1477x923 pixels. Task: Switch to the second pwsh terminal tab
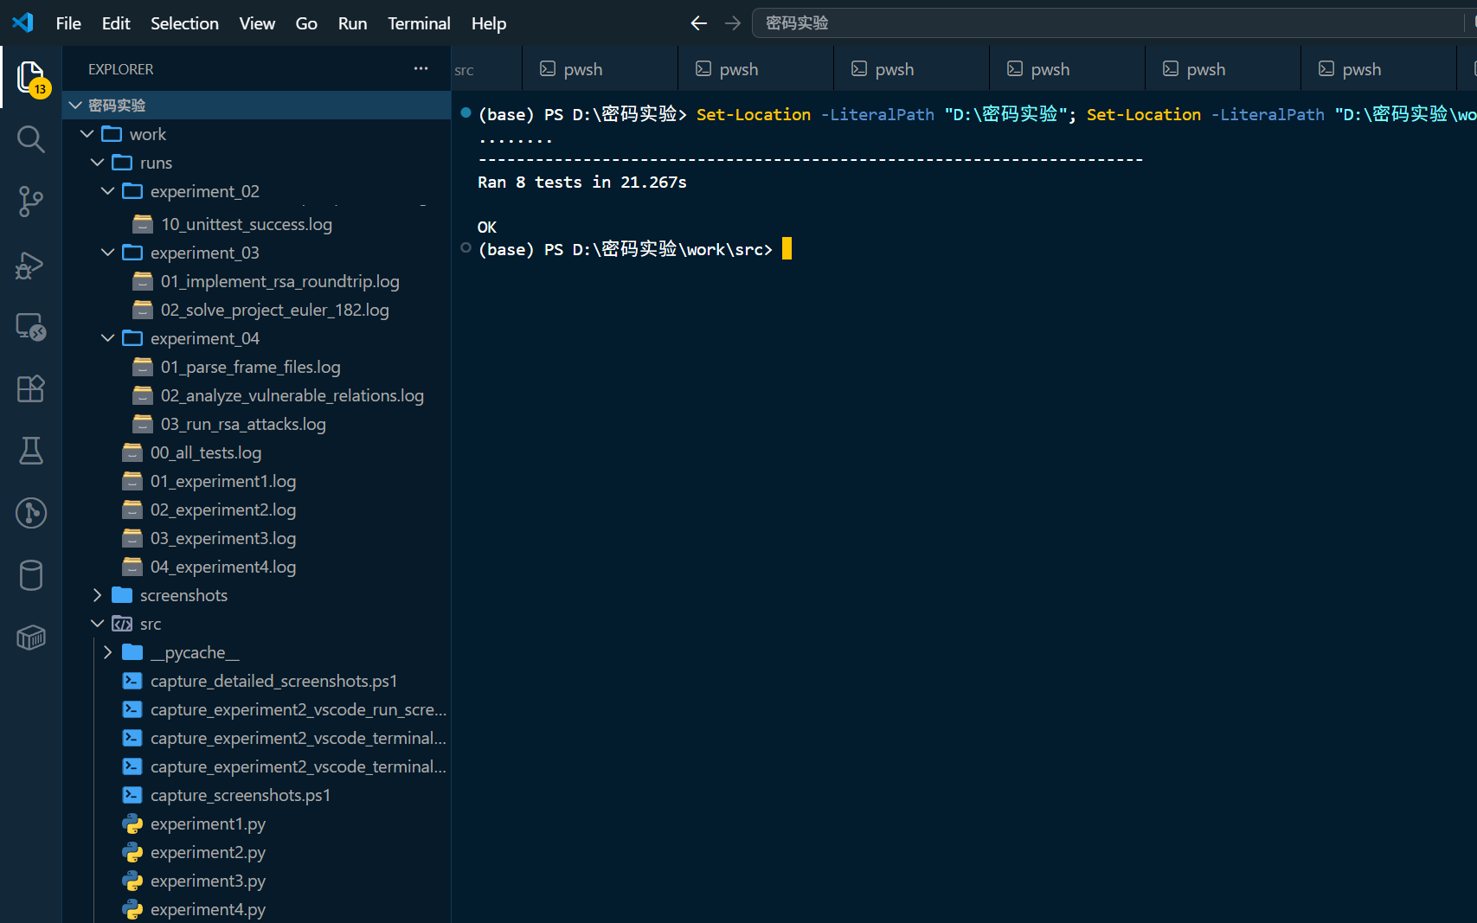(755, 68)
